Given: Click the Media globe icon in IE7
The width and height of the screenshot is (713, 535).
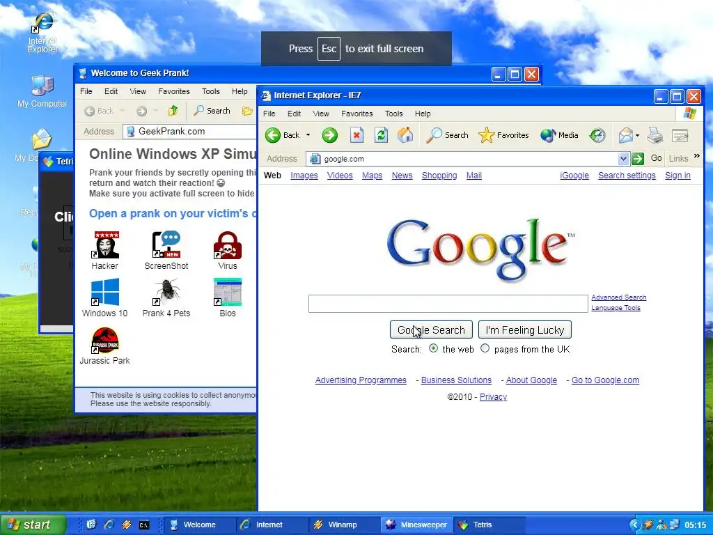Looking at the screenshot, I should 548,135.
